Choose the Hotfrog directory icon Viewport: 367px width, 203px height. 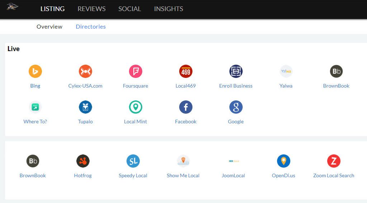[x=83, y=161]
